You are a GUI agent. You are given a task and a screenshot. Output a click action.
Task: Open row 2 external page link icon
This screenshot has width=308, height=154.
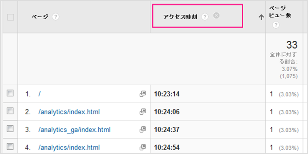click(x=143, y=112)
